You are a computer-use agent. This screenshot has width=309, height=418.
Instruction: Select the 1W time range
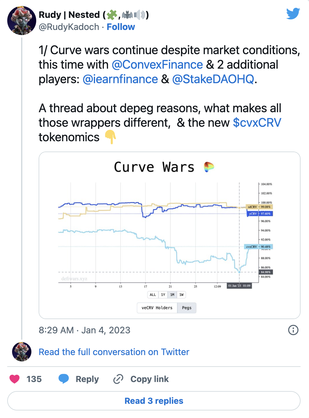[181, 295]
